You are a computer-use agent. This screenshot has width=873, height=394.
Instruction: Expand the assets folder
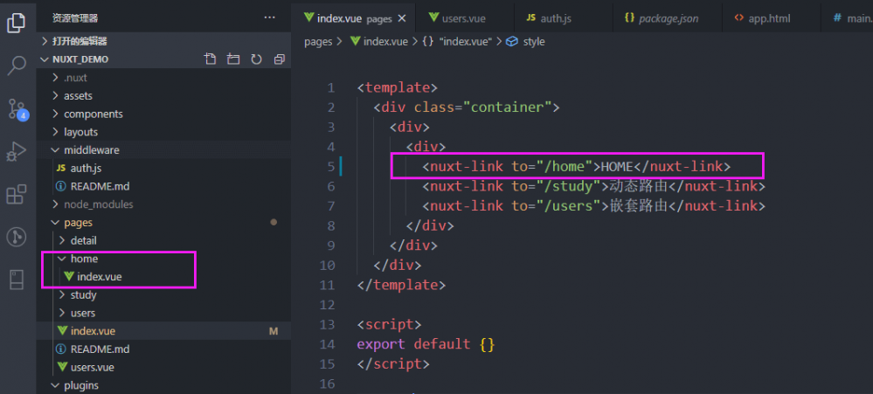coord(163,96)
